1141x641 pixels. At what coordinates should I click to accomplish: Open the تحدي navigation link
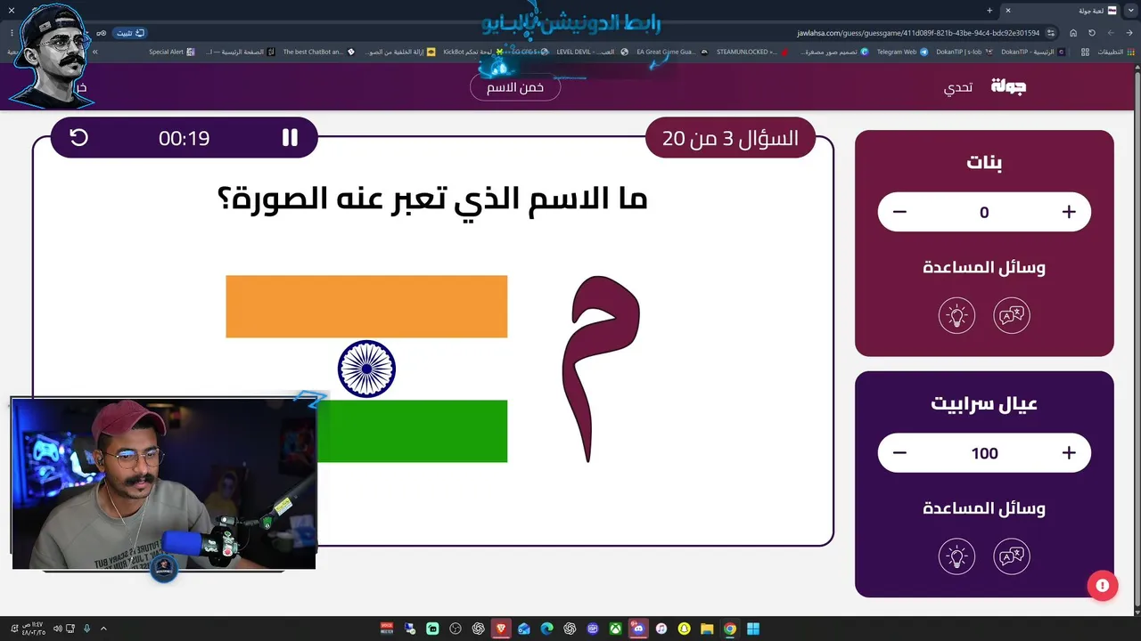coord(958,87)
